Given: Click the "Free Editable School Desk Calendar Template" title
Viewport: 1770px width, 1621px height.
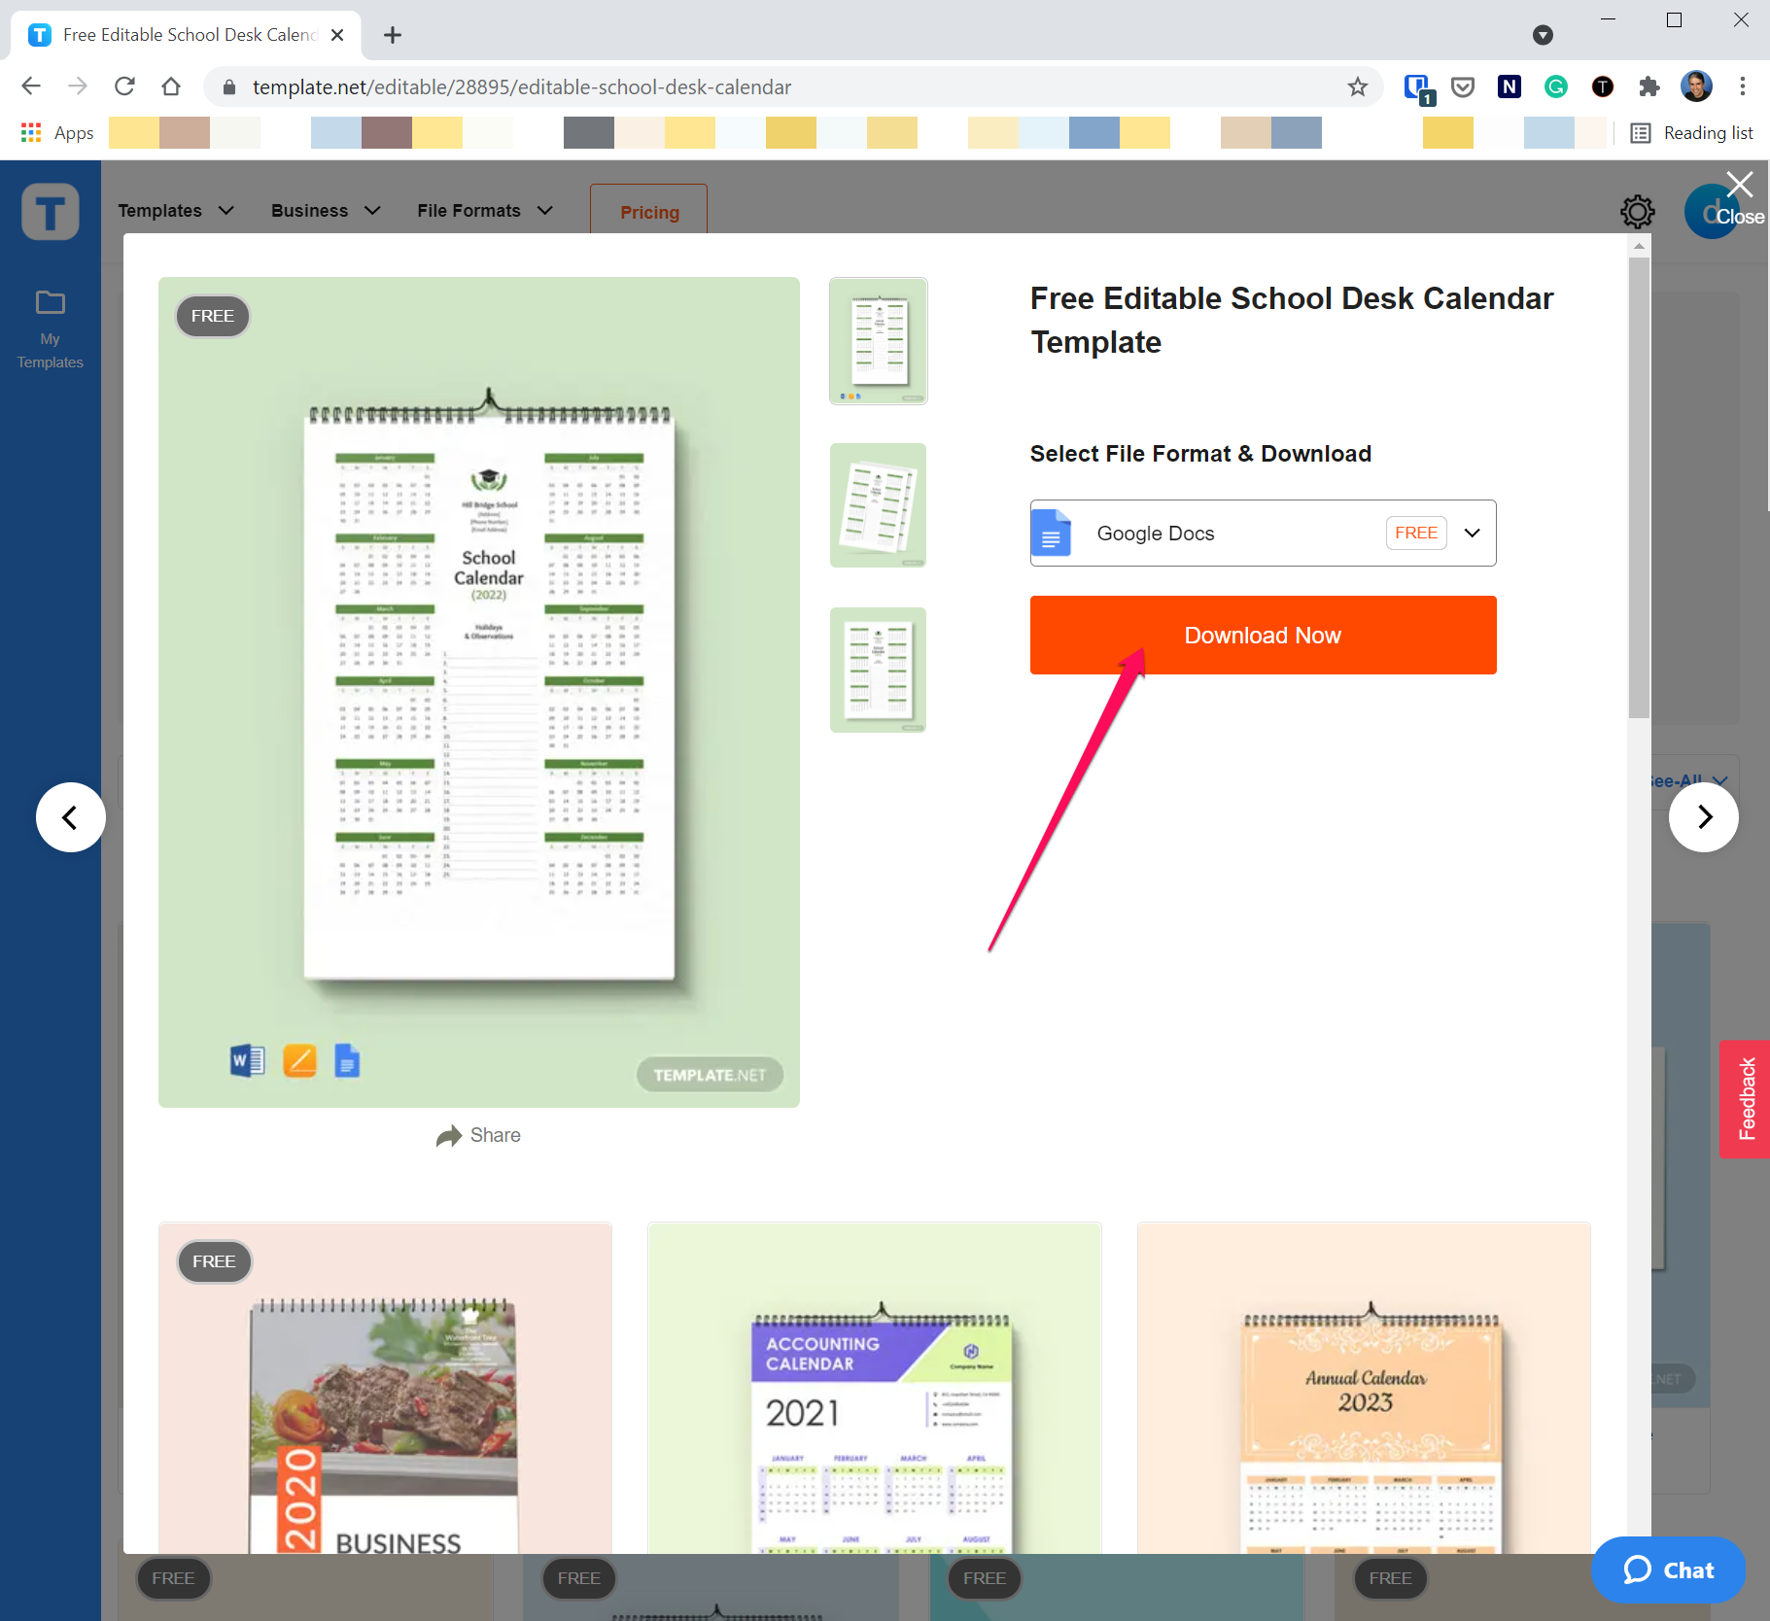Looking at the screenshot, I should 1292,320.
